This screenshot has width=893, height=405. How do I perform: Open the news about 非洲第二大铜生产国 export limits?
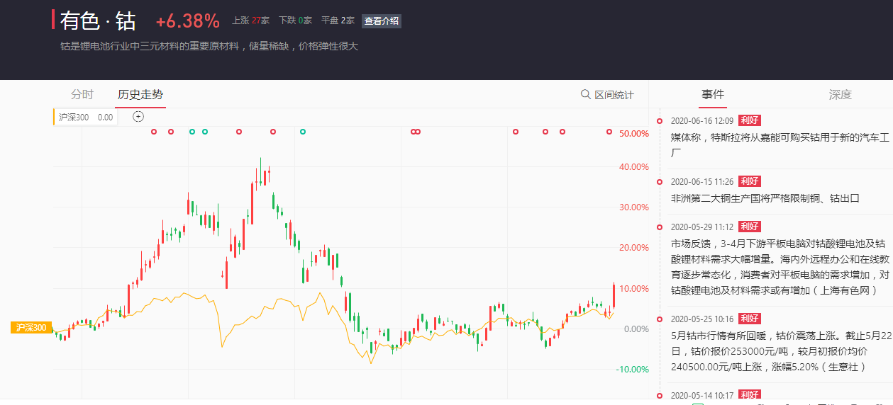tap(765, 198)
